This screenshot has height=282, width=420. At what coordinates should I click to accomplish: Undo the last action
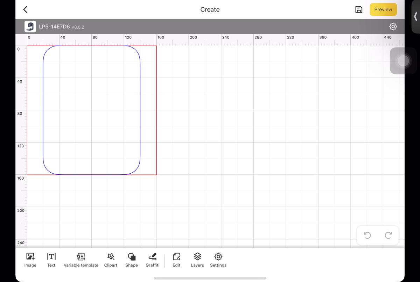(x=367, y=235)
